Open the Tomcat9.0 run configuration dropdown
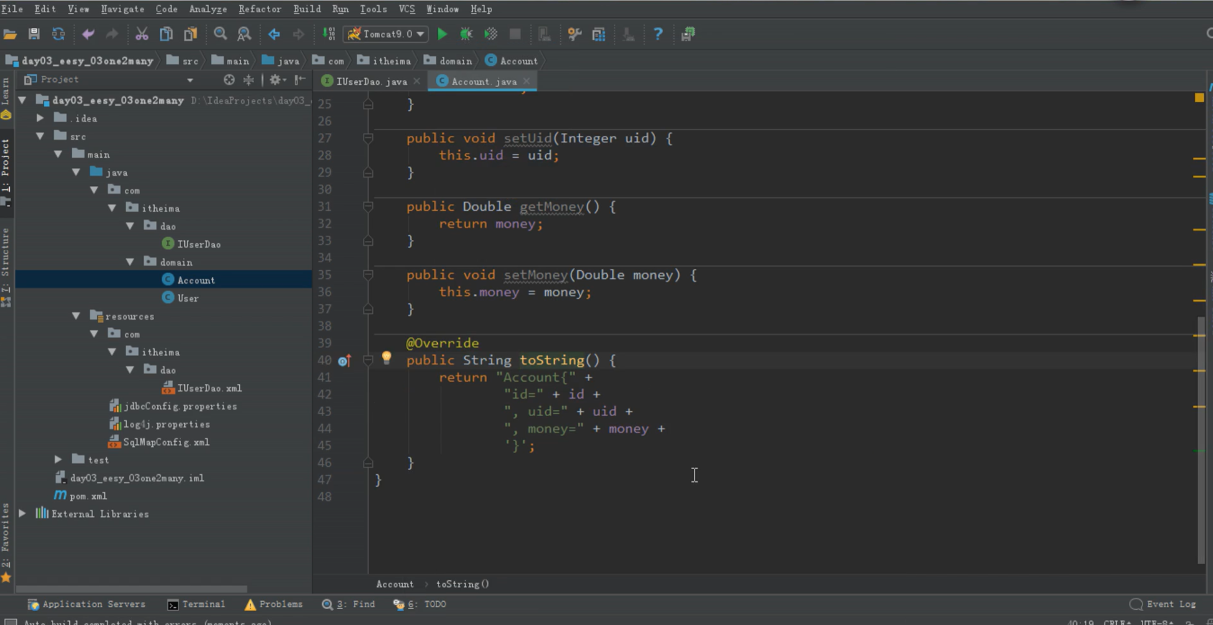The image size is (1213, 625). [x=386, y=34]
